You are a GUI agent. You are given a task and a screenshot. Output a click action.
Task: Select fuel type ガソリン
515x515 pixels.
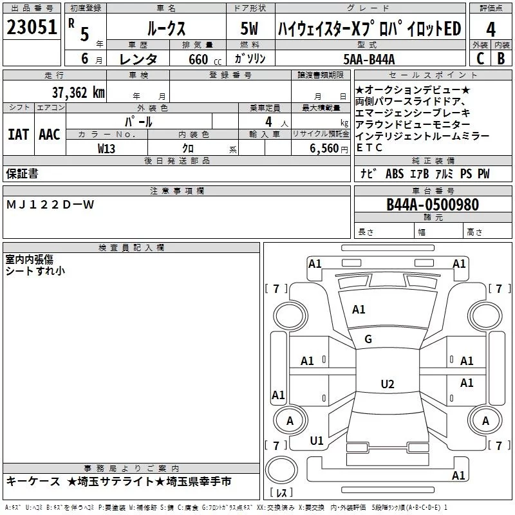point(250,59)
